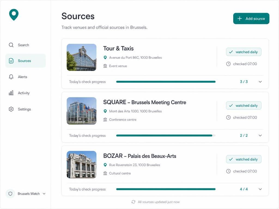Click the Event venue label

pos(118,66)
